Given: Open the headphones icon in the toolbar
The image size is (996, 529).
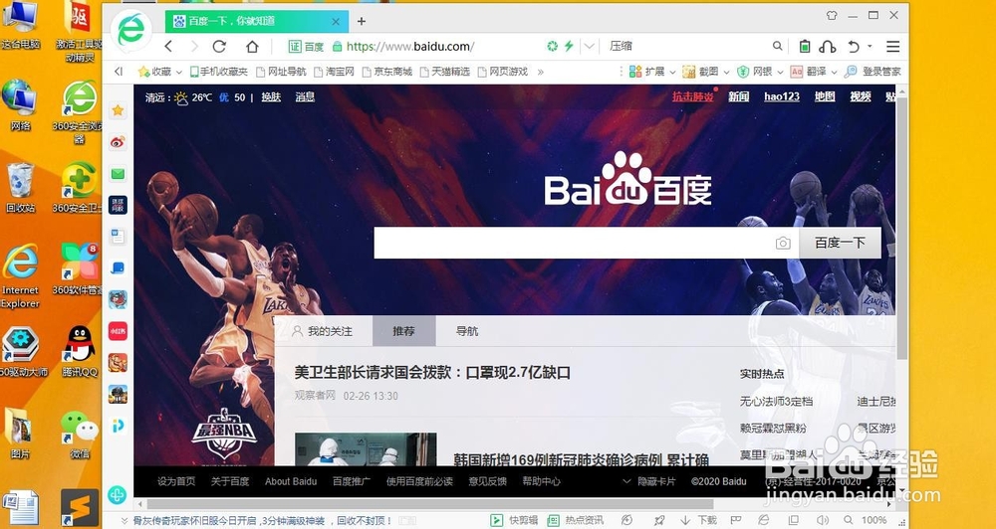Looking at the screenshot, I should pyautogui.click(x=827, y=47).
